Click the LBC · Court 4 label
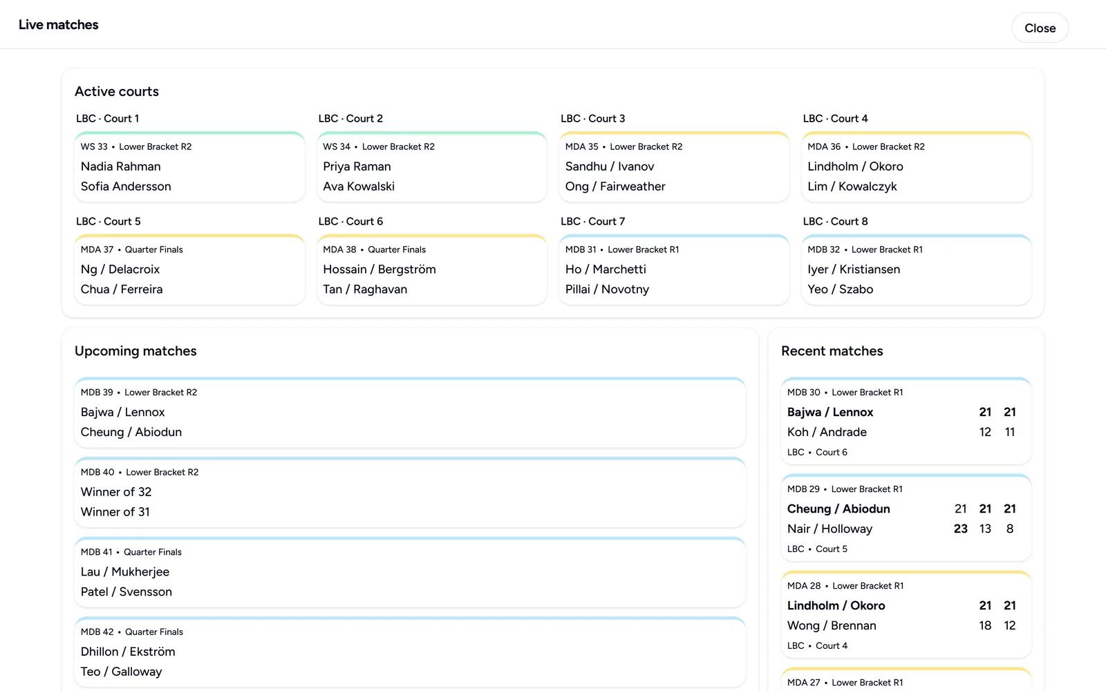1106x691 pixels. [836, 118]
